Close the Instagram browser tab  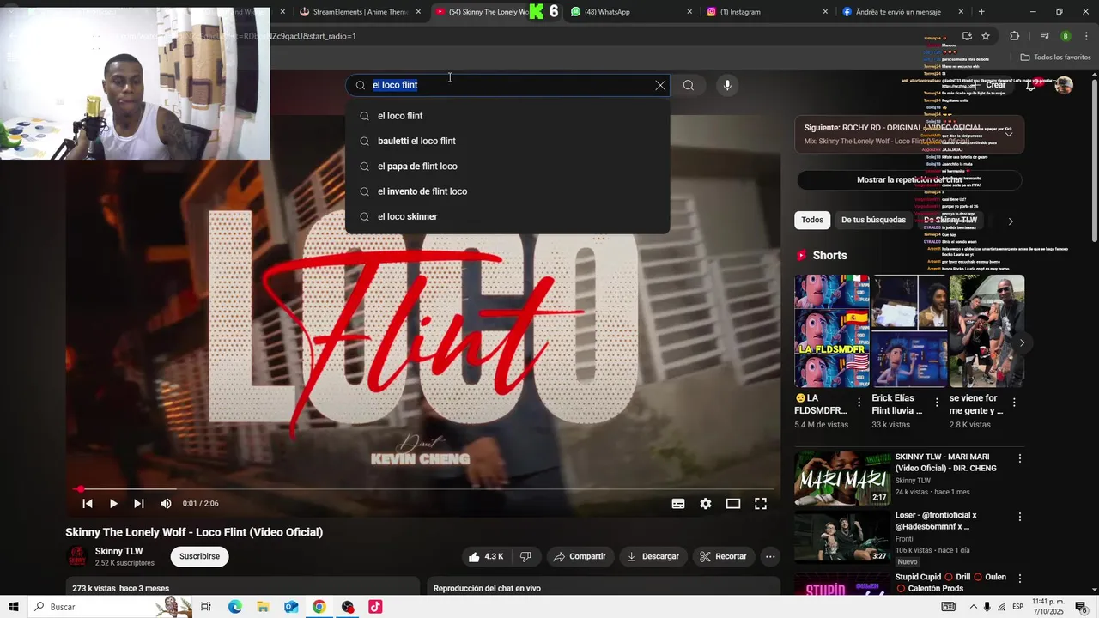pos(825,12)
